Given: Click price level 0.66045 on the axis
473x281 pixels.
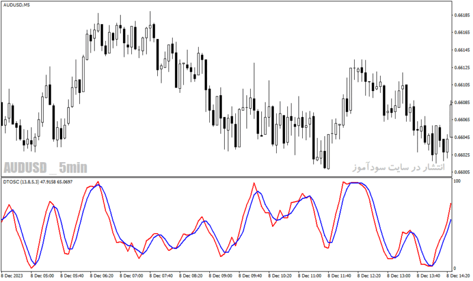Looking at the screenshot, I should pyautogui.click(x=462, y=137).
